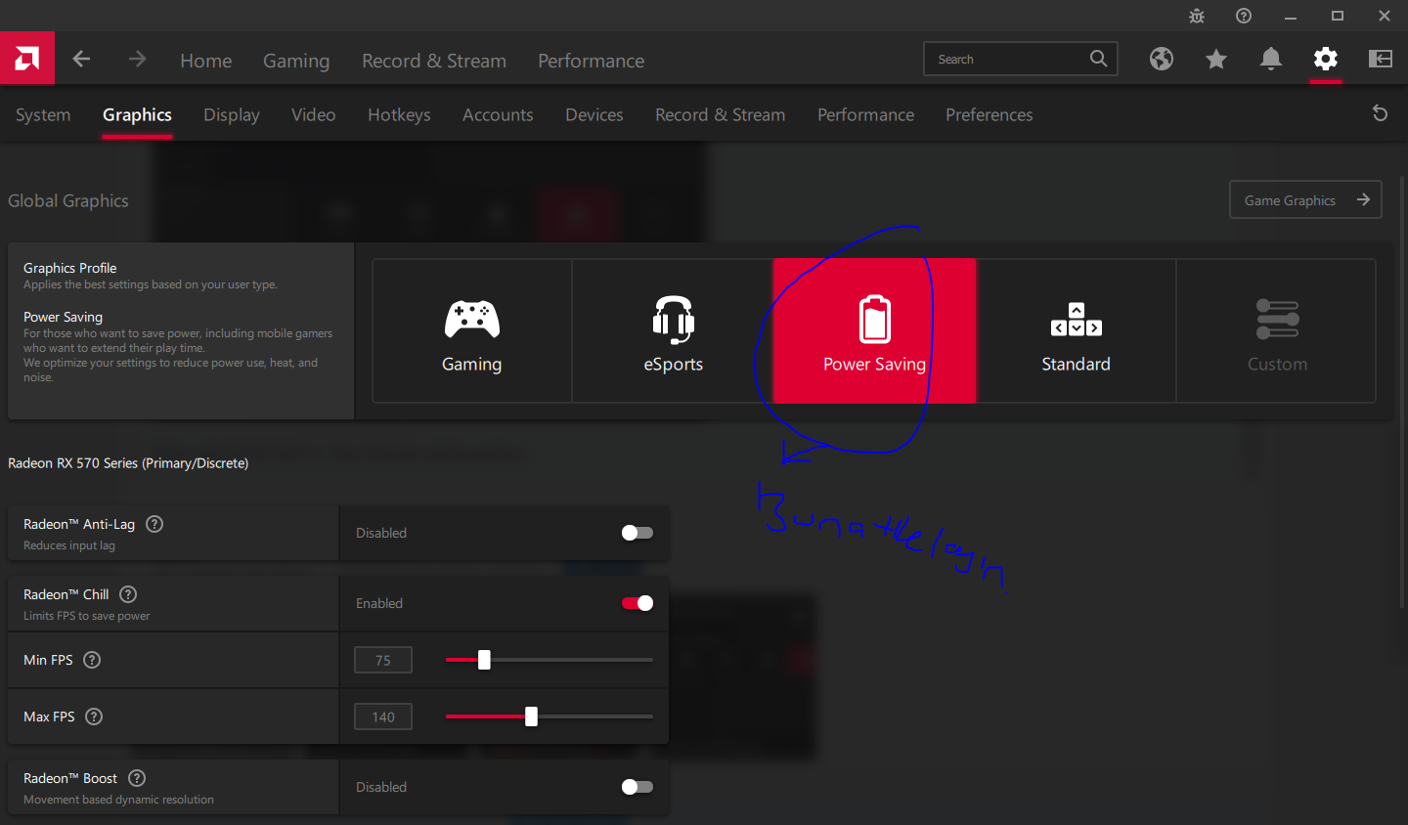Open Record & Stream in top bar
1408x825 pixels.
point(434,61)
